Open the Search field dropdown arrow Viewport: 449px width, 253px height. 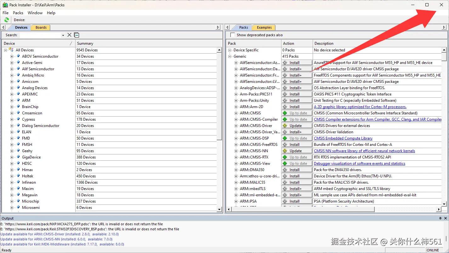click(63, 35)
